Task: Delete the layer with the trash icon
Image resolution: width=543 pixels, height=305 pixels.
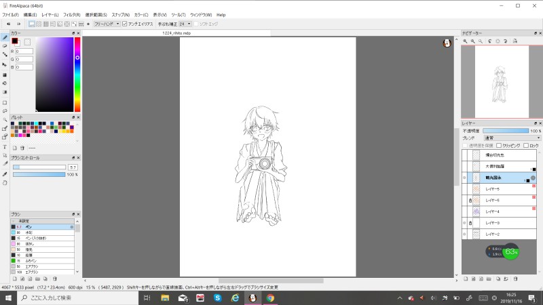Action: pos(515,279)
